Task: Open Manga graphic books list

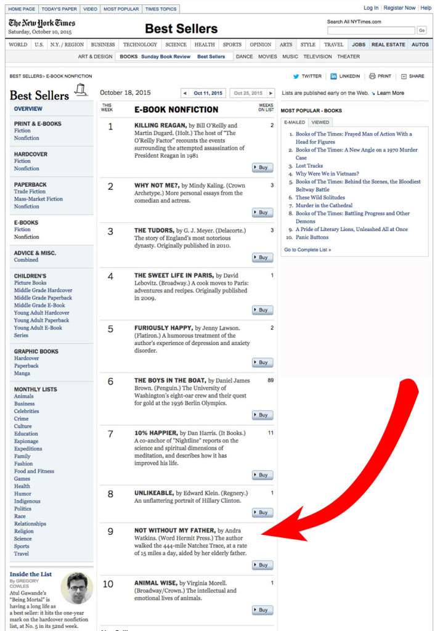Action: coord(22,373)
